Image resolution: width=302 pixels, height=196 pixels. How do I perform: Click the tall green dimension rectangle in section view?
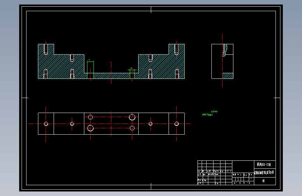(90, 70)
